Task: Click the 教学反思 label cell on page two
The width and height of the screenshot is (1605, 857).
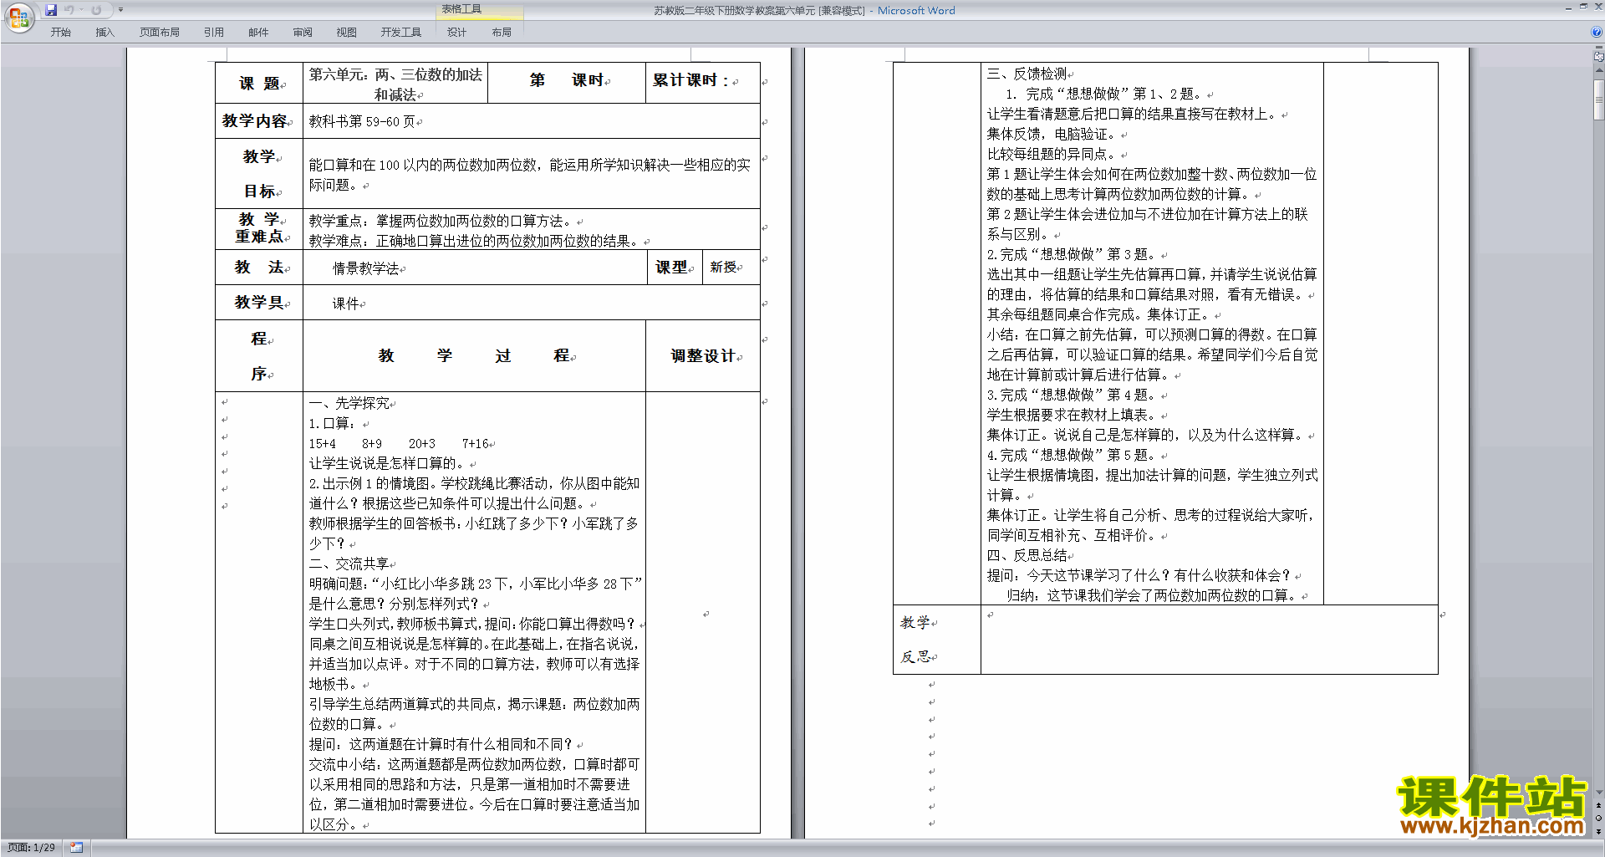Action: tap(937, 640)
